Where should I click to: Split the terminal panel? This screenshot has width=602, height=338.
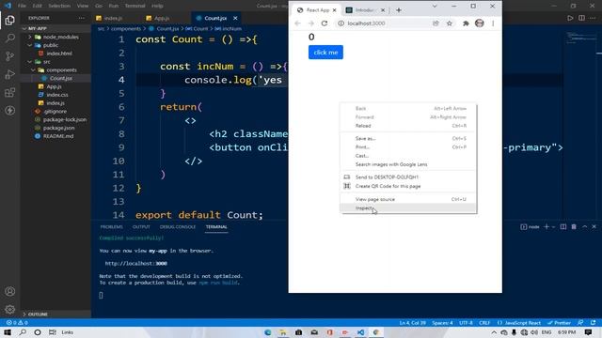click(x=563, y=227)
